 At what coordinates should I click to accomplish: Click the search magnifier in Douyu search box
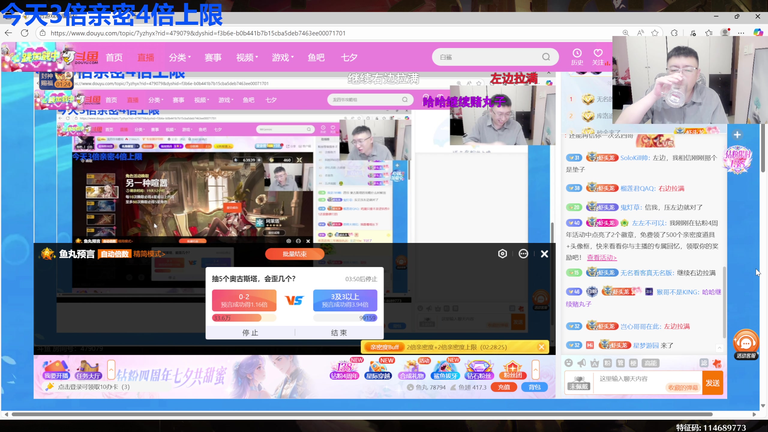point(546,57)
